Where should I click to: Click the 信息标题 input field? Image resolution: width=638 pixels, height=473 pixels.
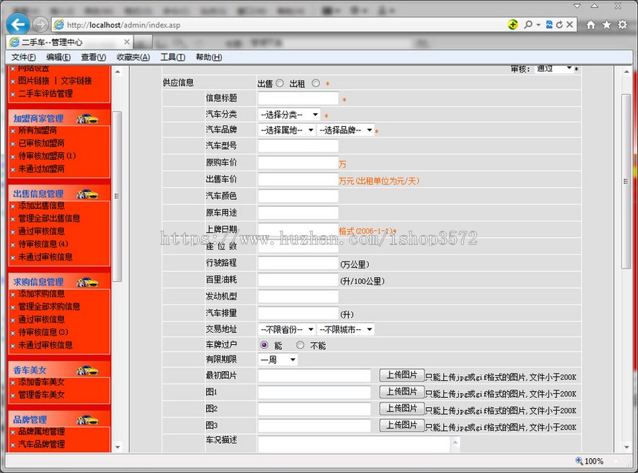(298, 97)
